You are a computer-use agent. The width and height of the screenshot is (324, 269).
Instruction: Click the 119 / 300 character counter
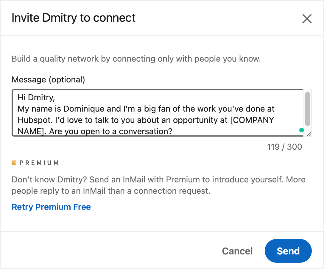[x=284, y=147]
